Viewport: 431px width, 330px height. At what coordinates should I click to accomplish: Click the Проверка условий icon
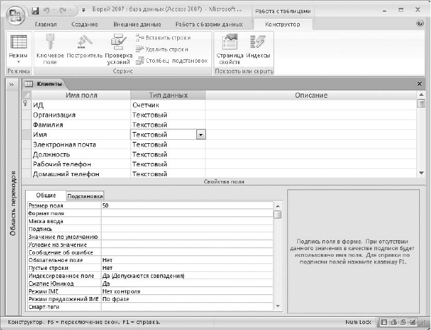[119, 42]
